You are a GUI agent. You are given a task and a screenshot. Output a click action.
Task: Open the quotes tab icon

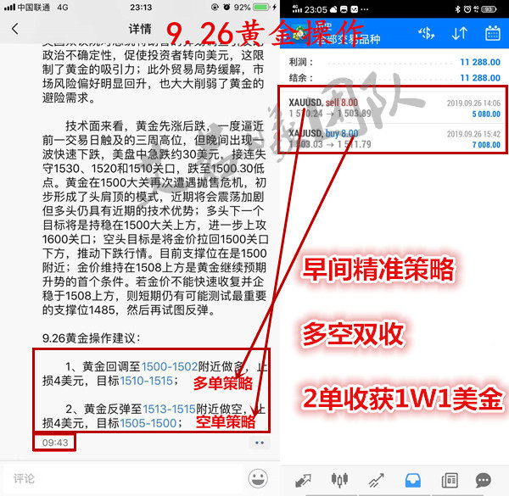tap(303, 480)
